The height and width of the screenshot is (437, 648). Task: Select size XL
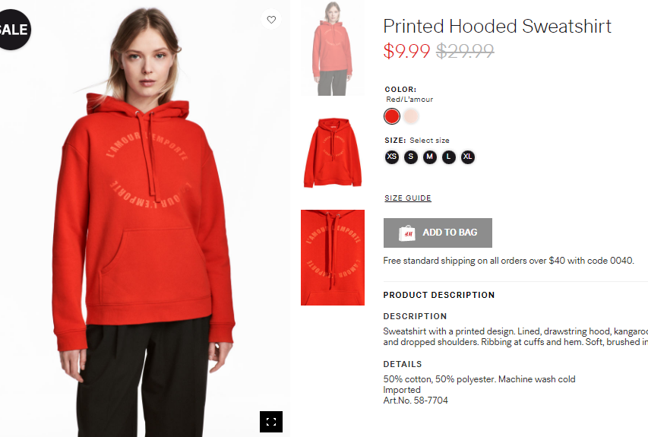tap(468, 157)
